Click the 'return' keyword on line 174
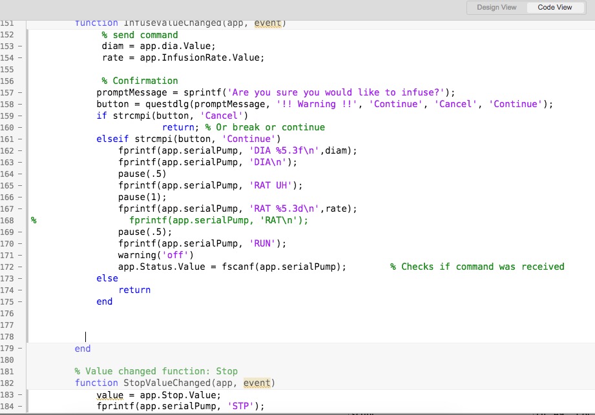The height and width of the screenshot is (415, 595). click(x=134, y=290)
